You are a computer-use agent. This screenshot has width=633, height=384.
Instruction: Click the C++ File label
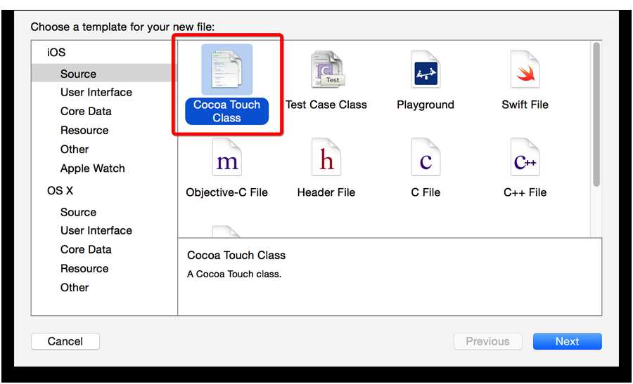coord(525,192)
